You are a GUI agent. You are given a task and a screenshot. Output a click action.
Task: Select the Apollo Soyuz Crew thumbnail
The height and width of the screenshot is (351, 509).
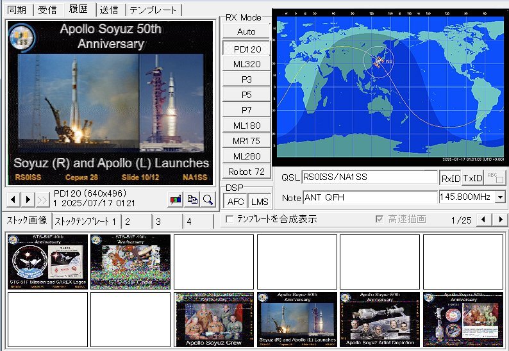(x=213, y=320)
